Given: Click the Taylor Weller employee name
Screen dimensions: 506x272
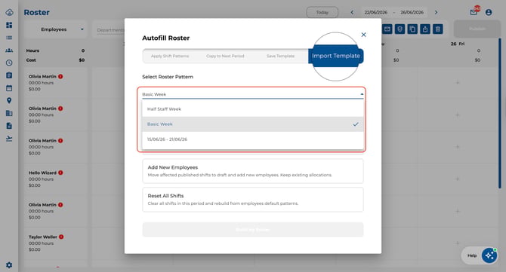Looking at the screenshot, I should coord(42,237).
